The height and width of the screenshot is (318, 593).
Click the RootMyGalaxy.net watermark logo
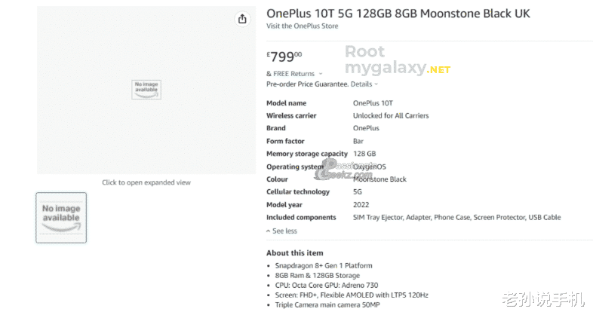pyautogui.click(x=397, y=61)
